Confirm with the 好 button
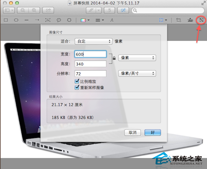The width and height of the screenshot is (207, 169). [x=153, y=132]
